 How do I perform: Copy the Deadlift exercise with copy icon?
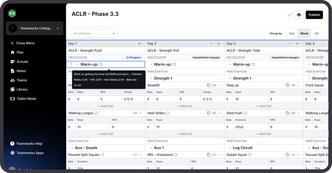pyautogui.click(x=208, y=85)
